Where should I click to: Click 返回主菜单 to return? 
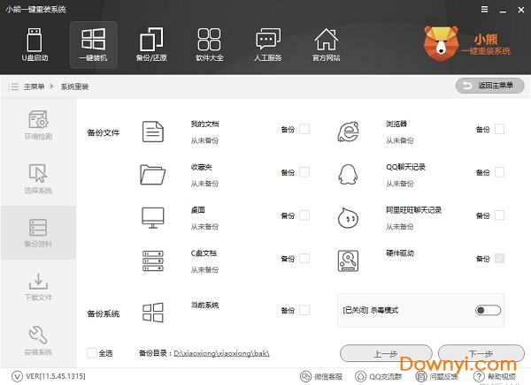click(x=489, y=86)
